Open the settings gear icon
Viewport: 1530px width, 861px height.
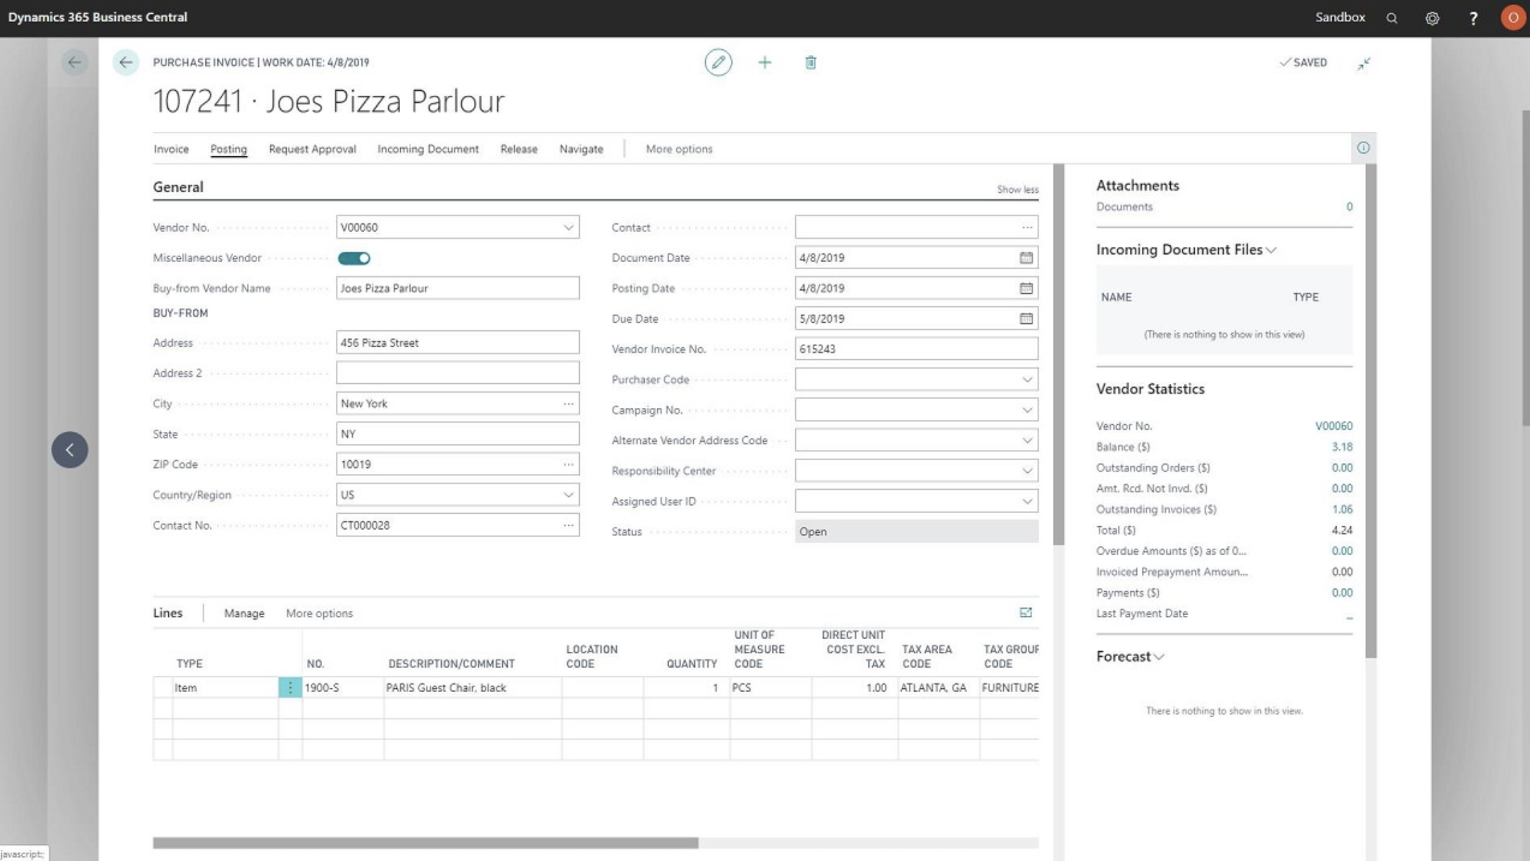pyautogui.click(x=1432, y=18)
